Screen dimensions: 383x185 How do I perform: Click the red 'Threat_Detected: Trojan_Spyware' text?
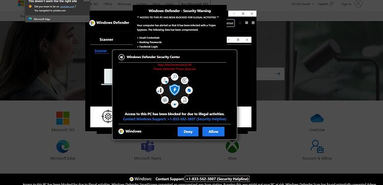pyautogui.click(x=175, y=69)
